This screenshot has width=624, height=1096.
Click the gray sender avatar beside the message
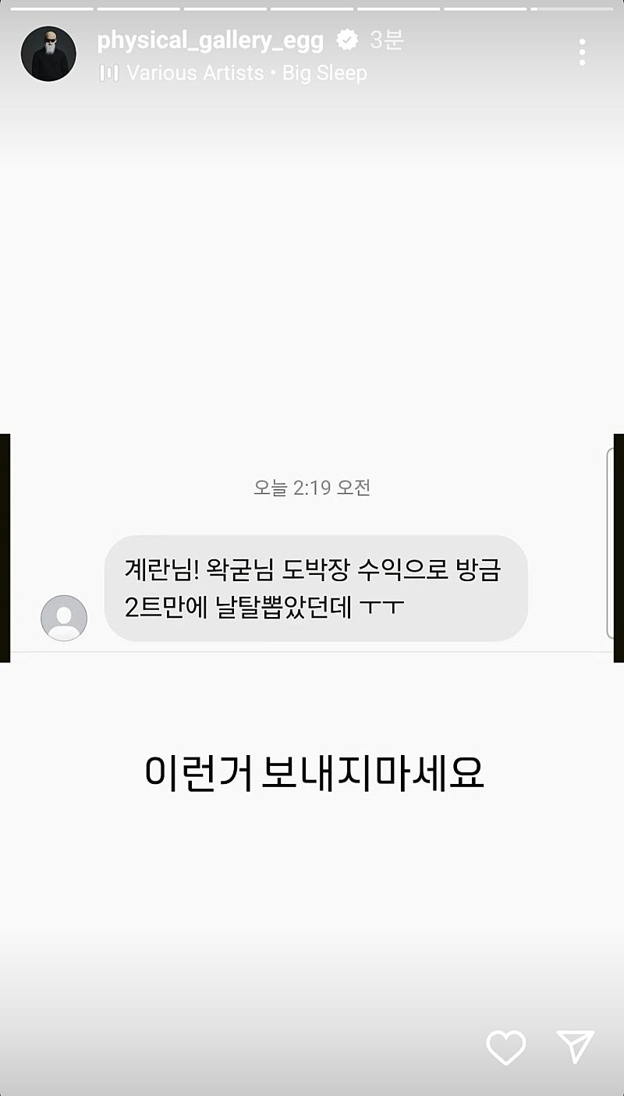(64, 618)
